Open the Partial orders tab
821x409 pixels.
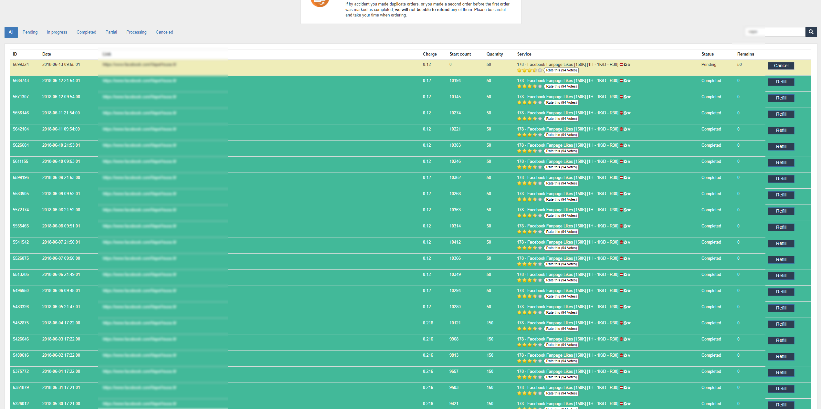(x=111, y=32)
